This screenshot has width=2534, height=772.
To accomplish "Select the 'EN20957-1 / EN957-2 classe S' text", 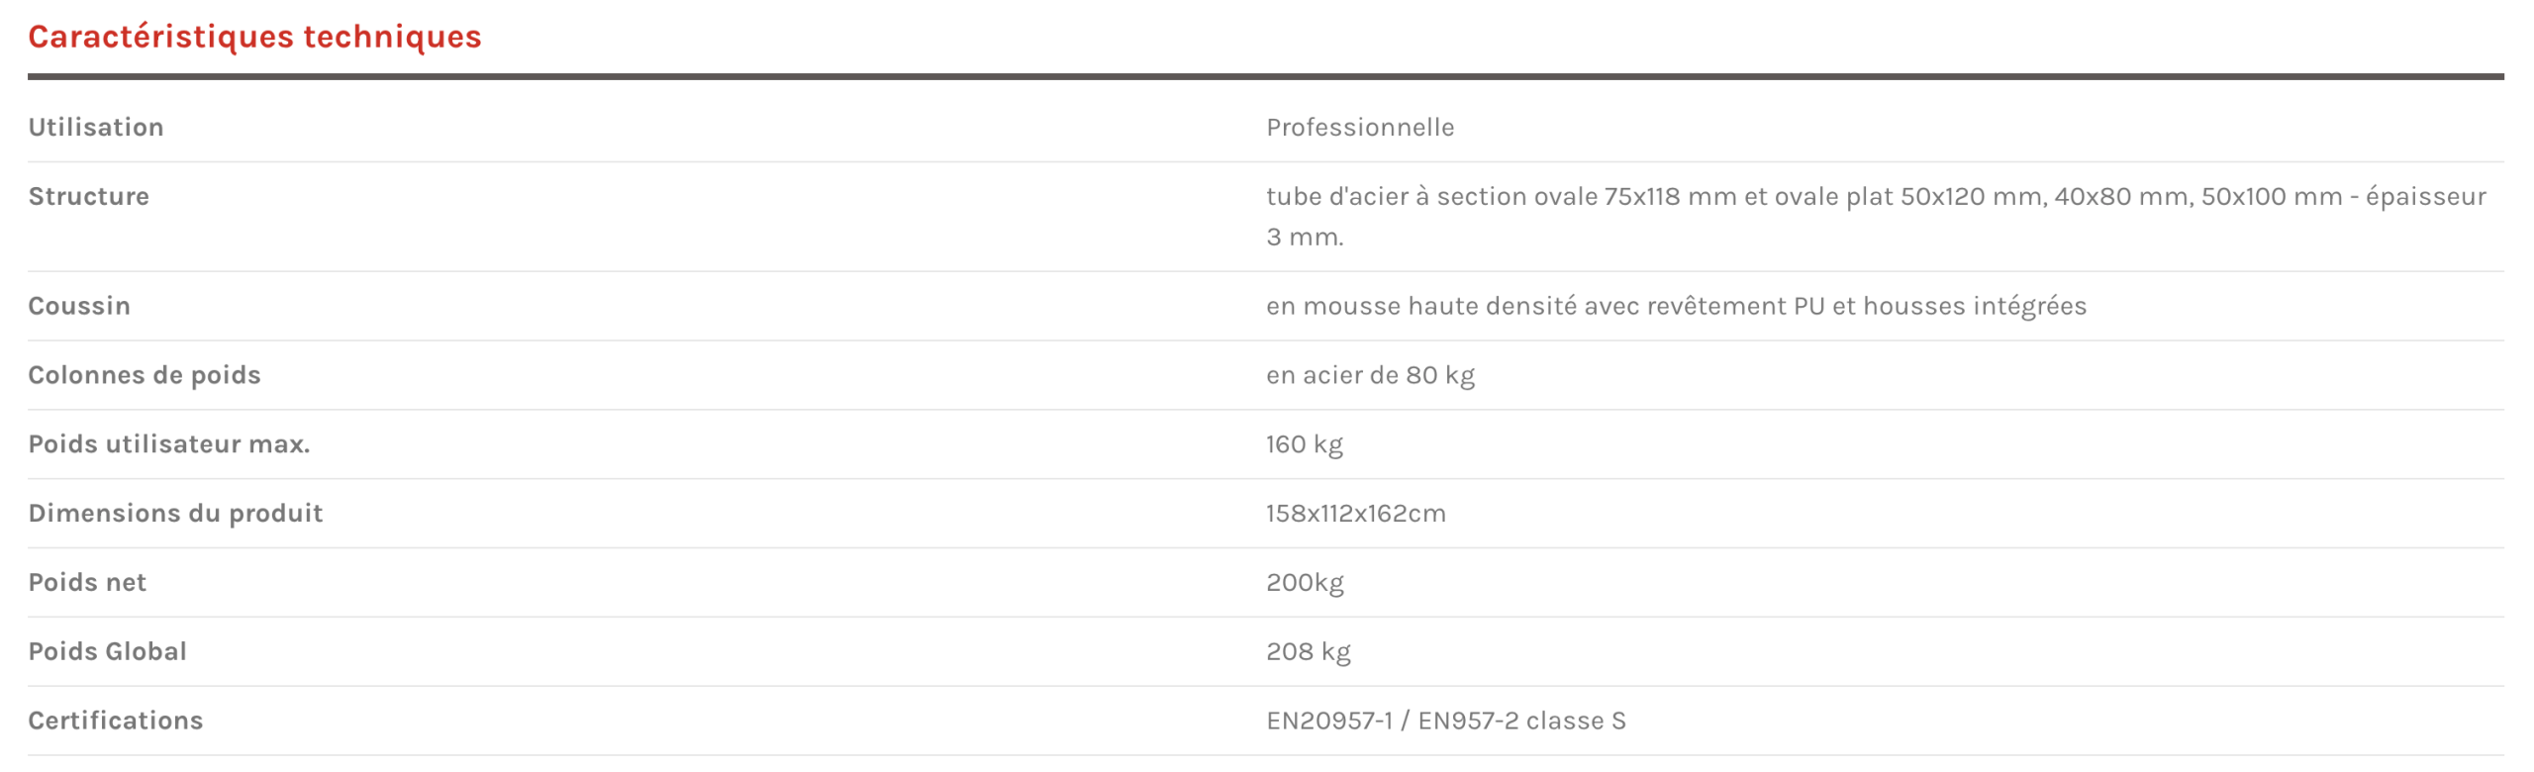I will pyautogui.click(x=1445, y=722).
